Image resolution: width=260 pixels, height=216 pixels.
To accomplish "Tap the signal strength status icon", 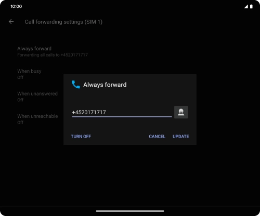I will tap(246, 7).
